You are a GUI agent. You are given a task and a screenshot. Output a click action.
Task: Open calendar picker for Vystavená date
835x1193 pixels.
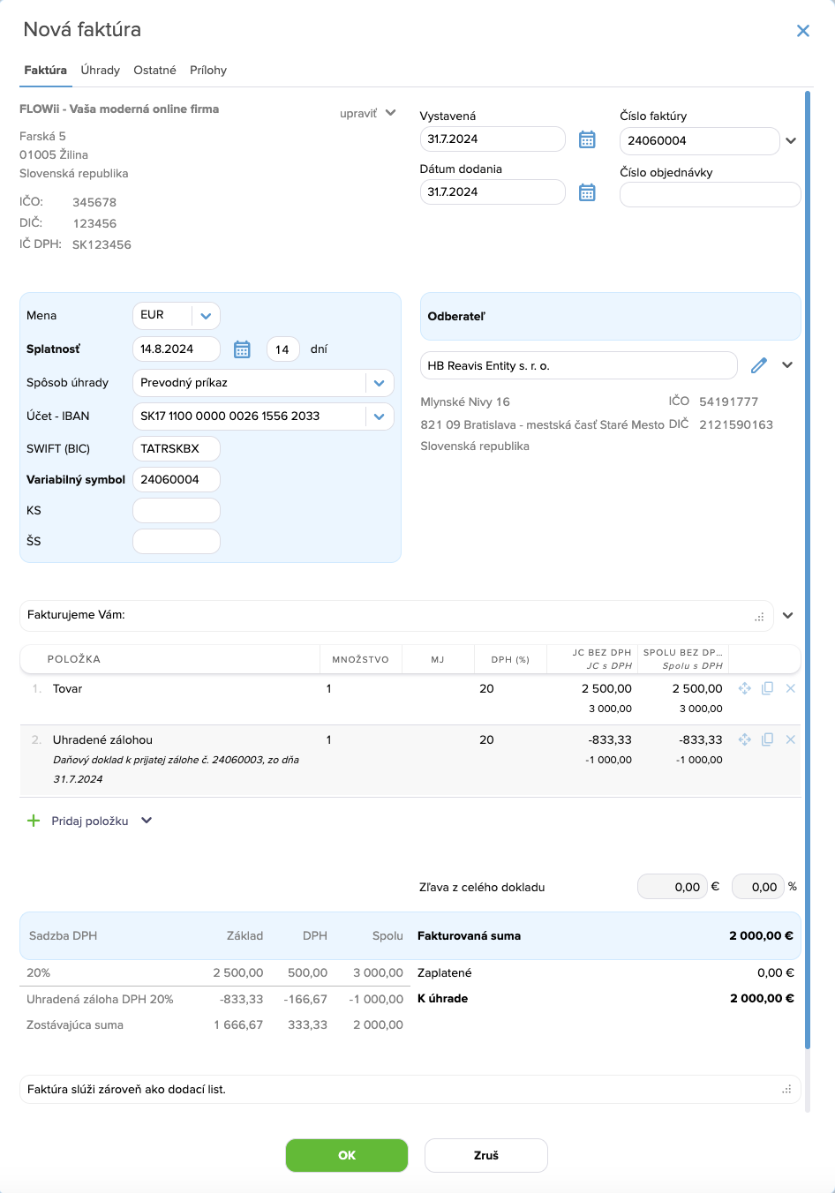pos(587,139)
